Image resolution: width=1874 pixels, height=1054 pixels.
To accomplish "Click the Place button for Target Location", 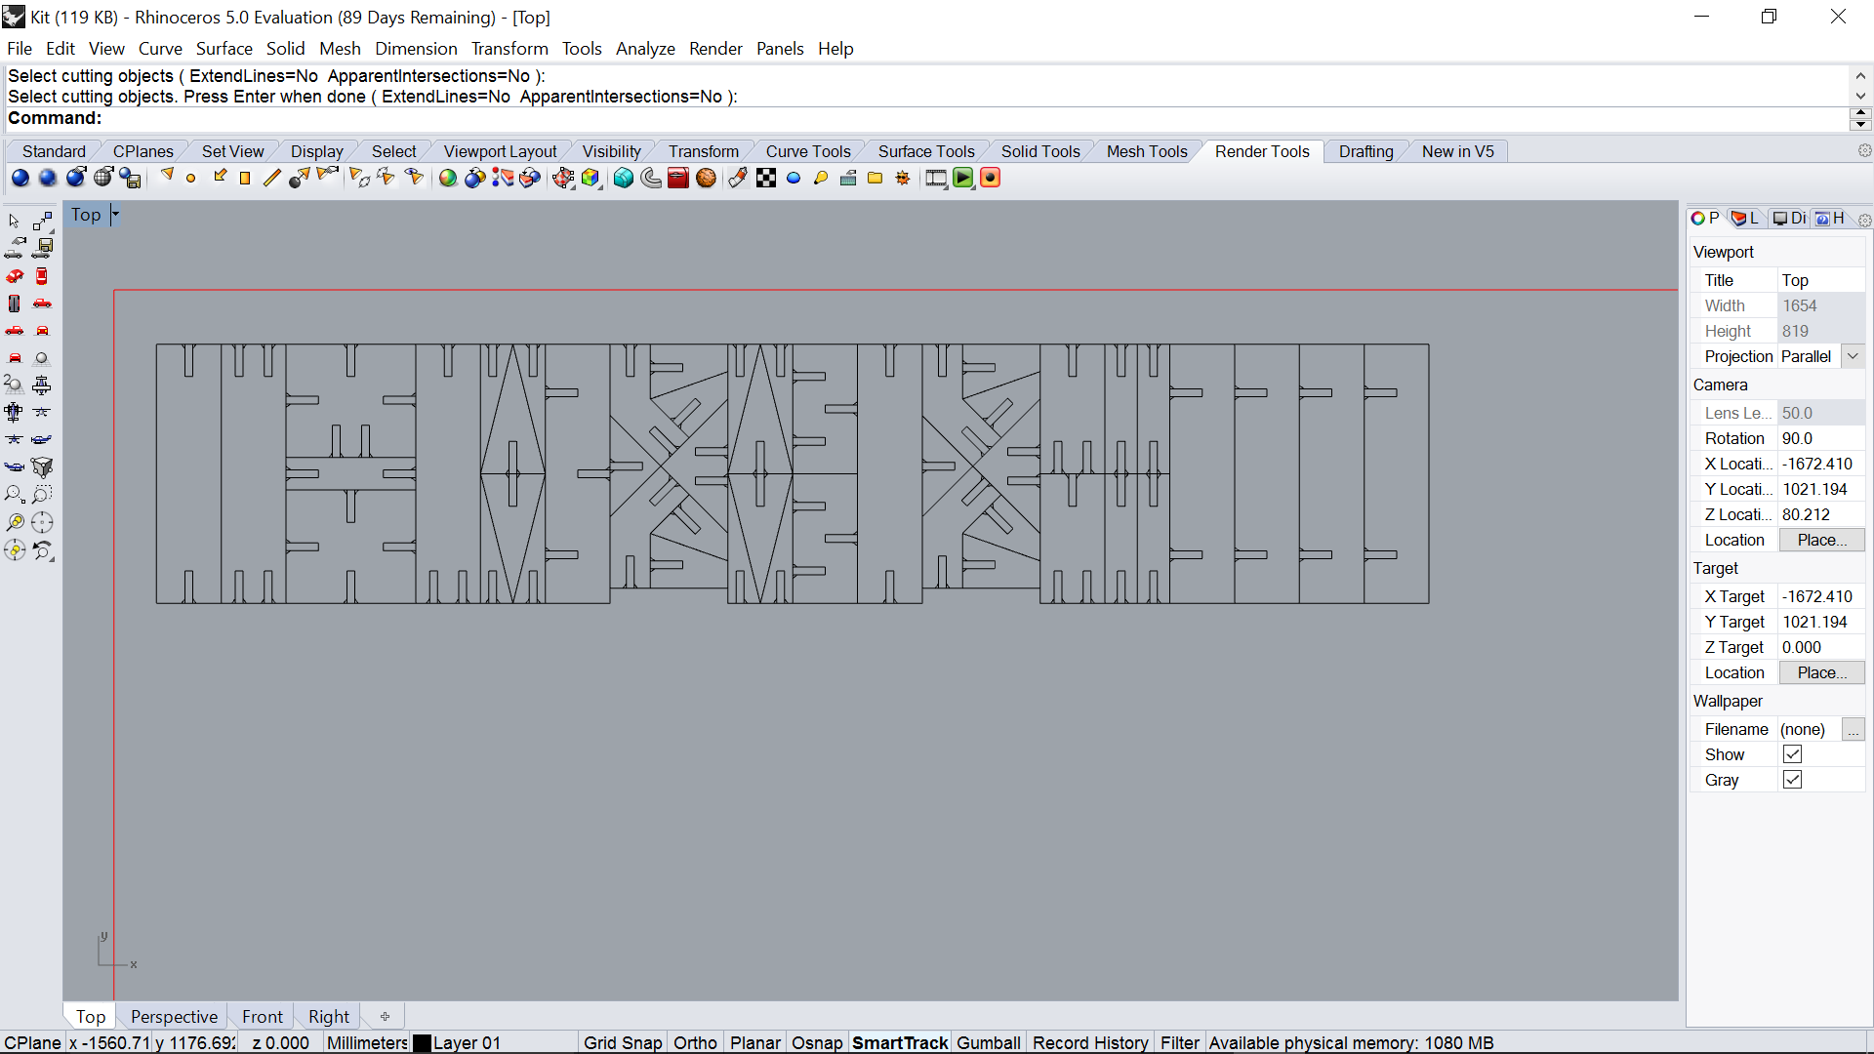I will pyautogui.click(x=1821, y=671).
